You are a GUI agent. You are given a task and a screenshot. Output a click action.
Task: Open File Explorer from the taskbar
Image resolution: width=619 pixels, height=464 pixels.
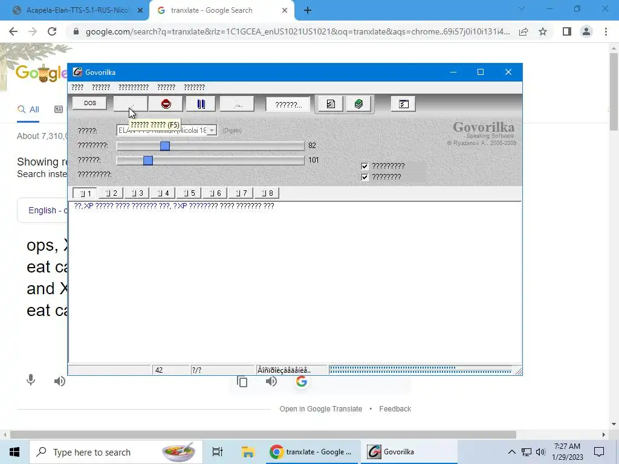248,452
